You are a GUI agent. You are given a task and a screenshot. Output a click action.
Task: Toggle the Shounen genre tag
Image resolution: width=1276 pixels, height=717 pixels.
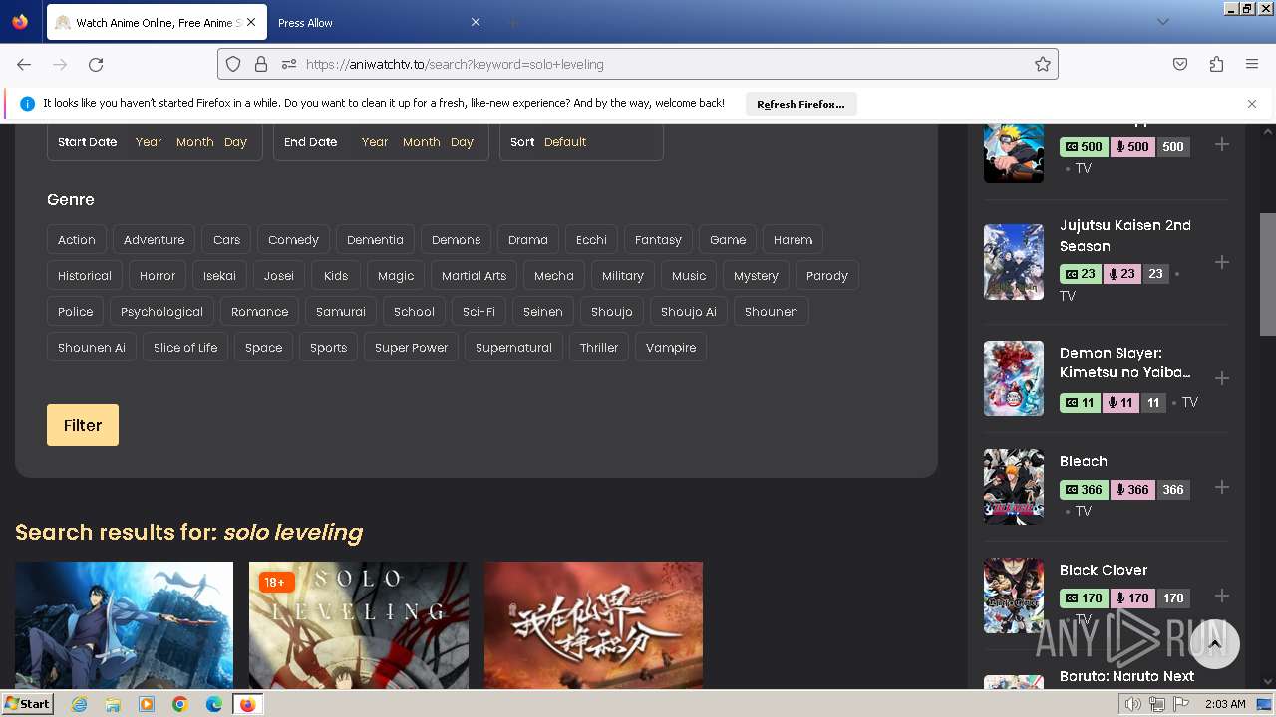click(772, 312)
